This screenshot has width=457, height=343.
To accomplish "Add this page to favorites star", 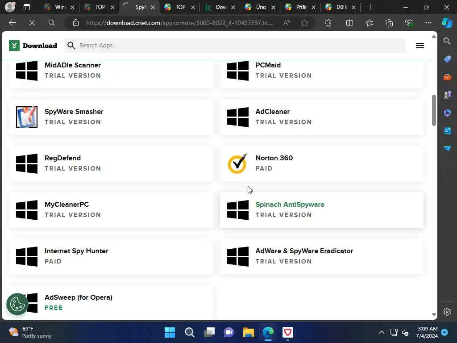I will [304, 23].
